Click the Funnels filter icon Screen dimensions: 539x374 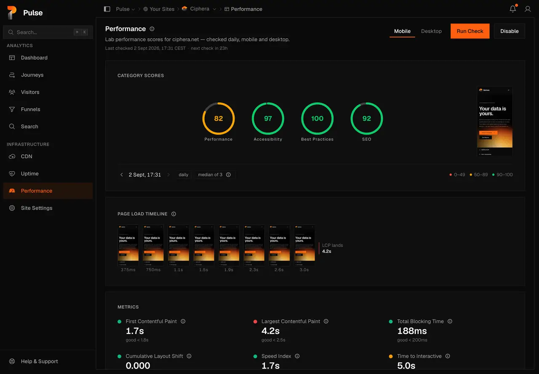tap(12, 109)
